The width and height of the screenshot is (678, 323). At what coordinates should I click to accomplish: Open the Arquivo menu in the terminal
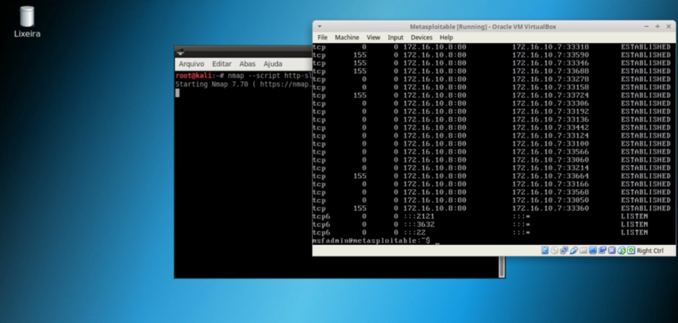click(x=191, y=64)
